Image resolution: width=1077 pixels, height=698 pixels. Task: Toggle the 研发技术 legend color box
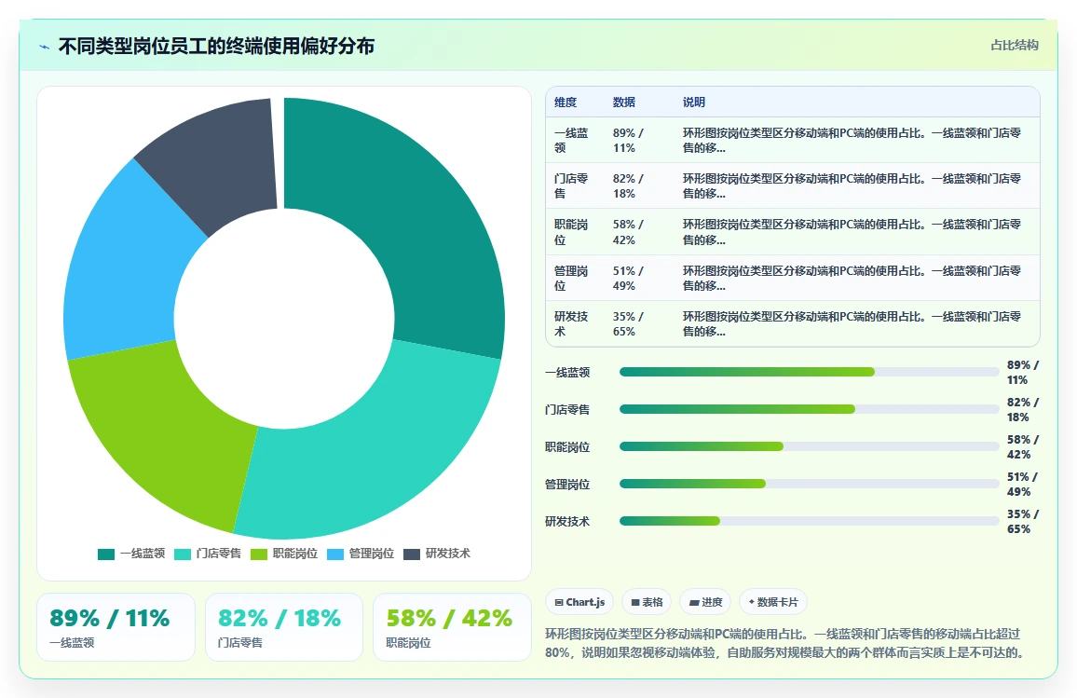(412, 554)
